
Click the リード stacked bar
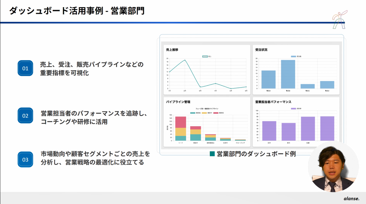(x=181, y=129)
